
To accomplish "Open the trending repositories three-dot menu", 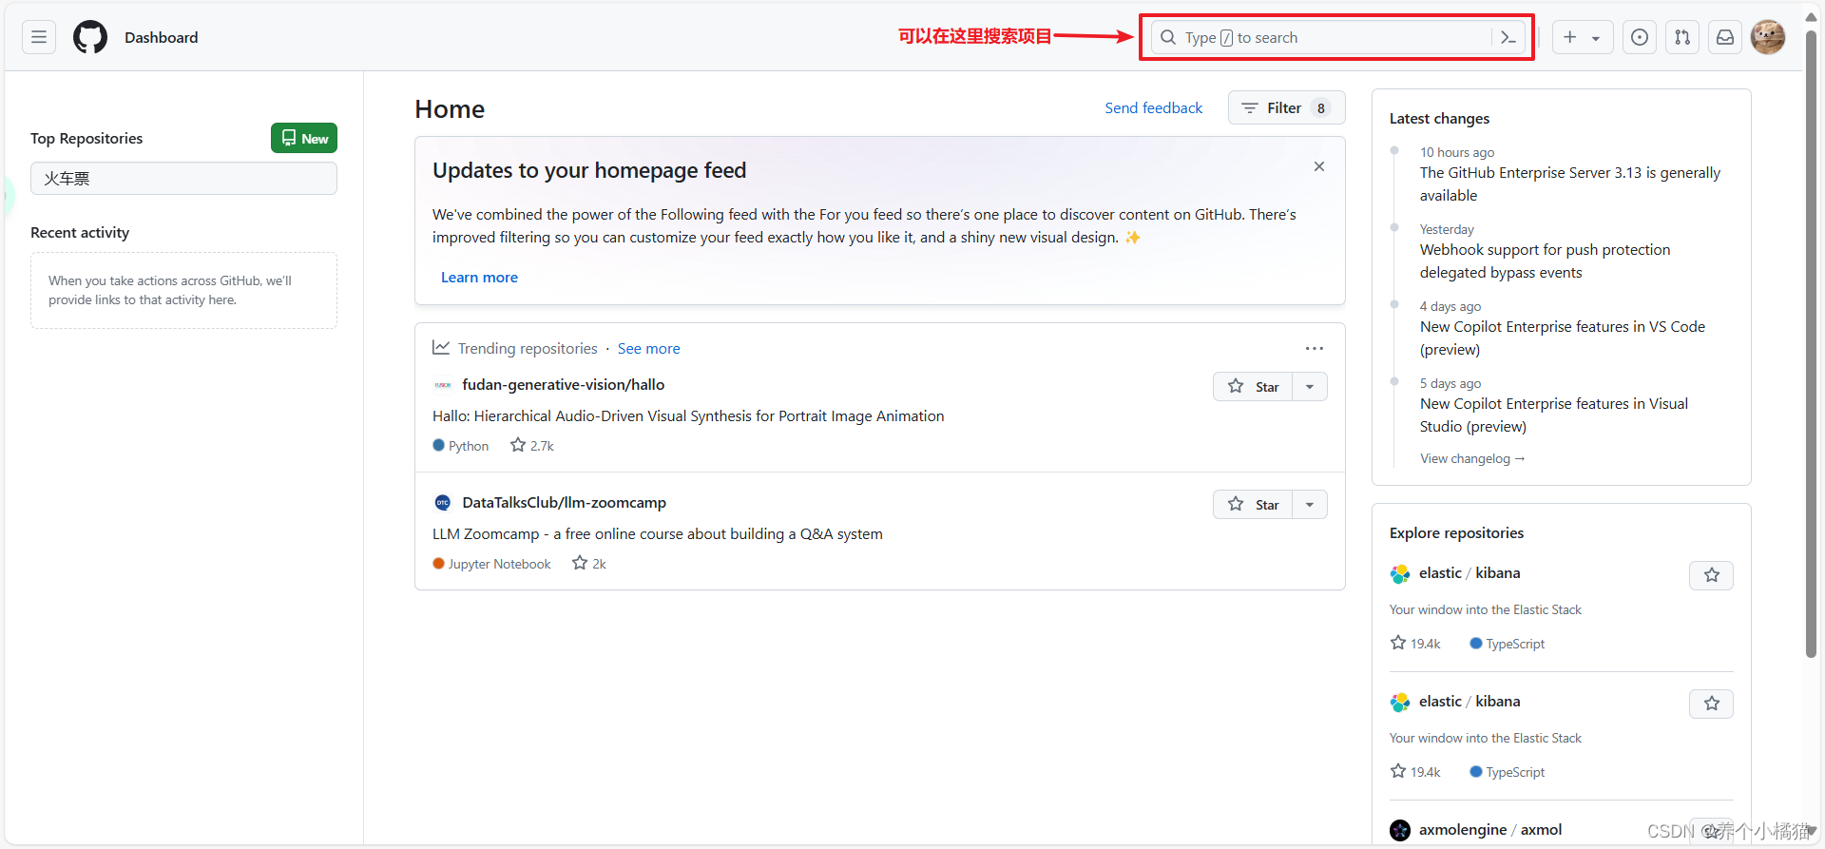I will click(x=1315, y=348).
